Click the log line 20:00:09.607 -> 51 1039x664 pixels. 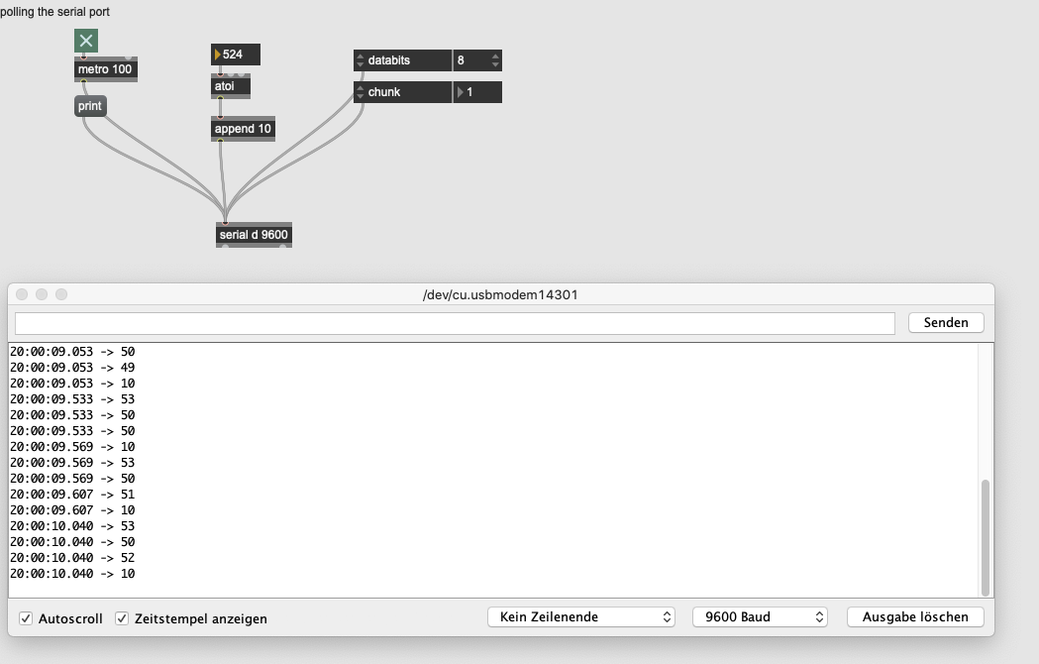click(x=72, y=495)
